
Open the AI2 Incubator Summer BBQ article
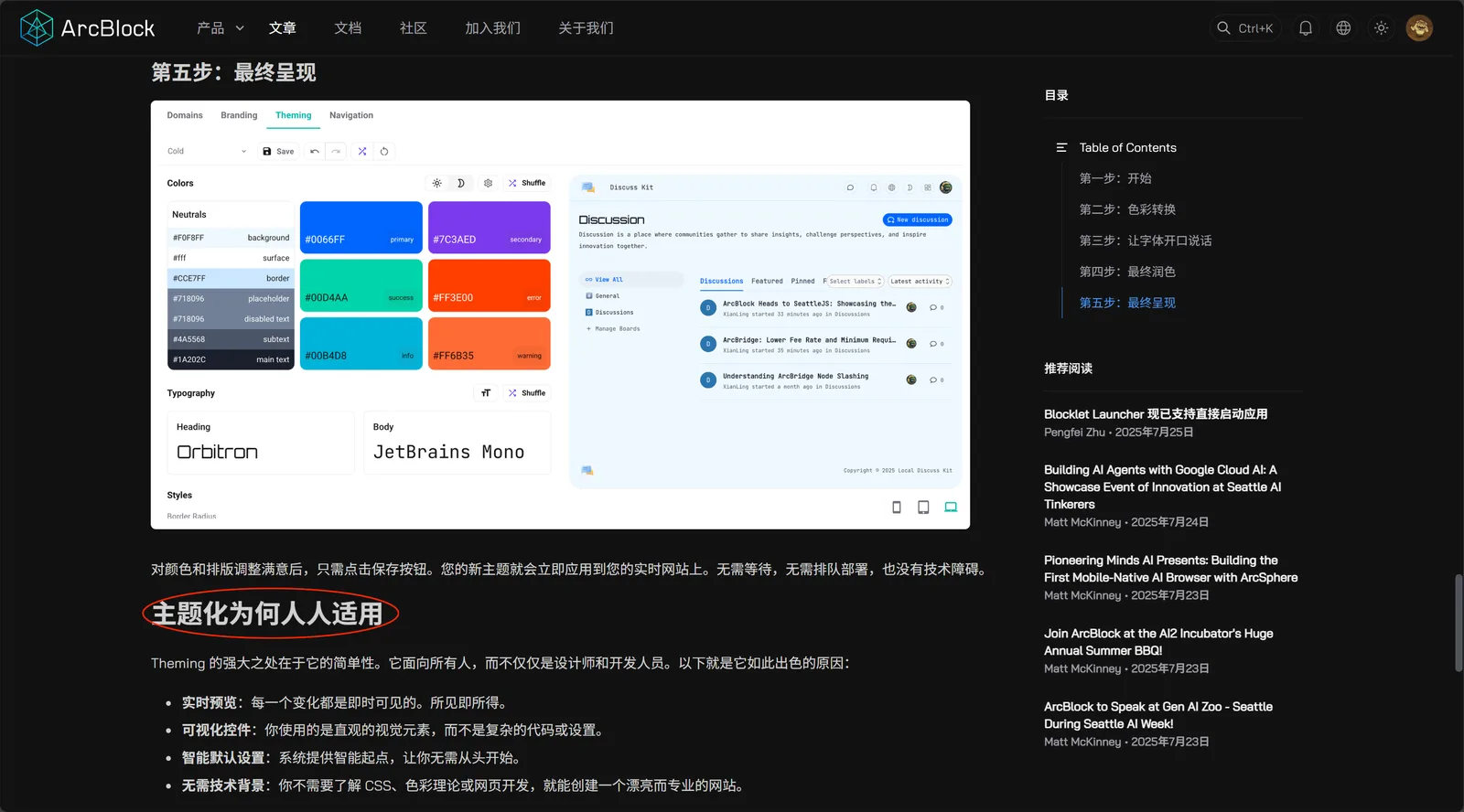coord(1158,642)
